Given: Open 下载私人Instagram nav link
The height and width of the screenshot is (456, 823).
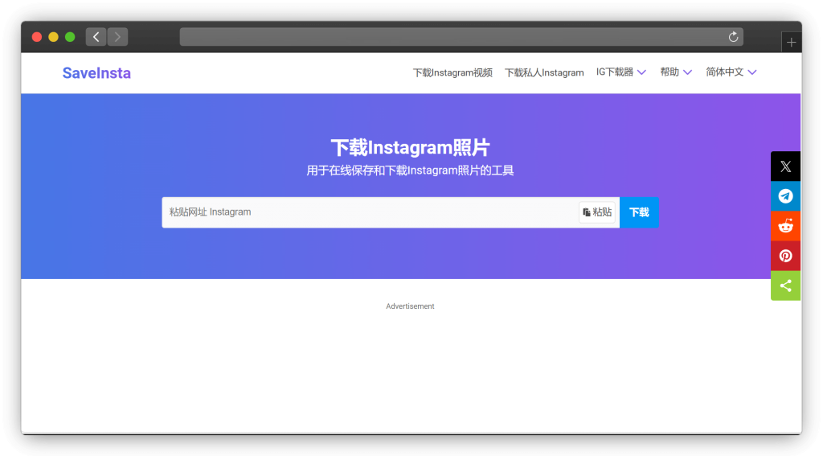Looking at the screenshot, I should (544, 72).
